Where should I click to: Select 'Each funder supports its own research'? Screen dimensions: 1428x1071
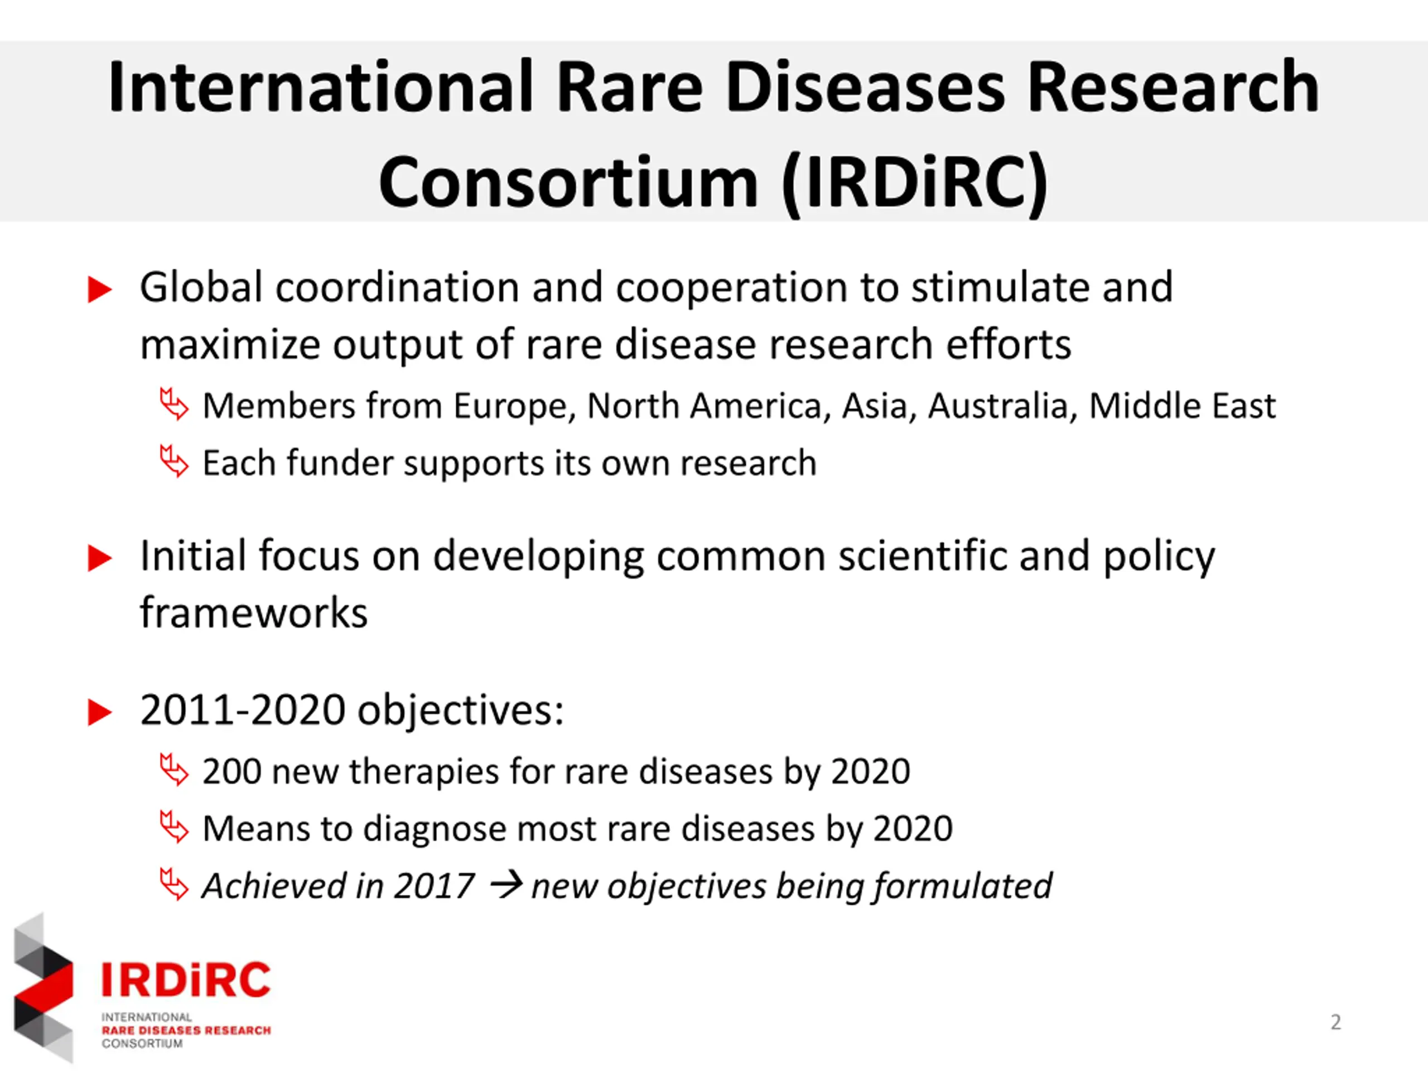click(509, 464)
